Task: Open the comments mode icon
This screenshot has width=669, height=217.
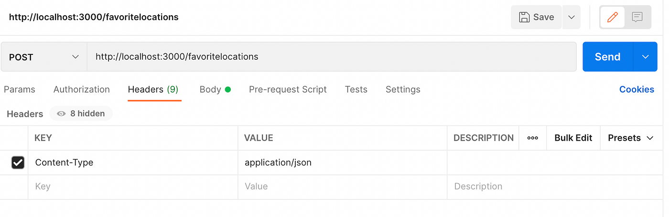Action: tap(637, 18)
